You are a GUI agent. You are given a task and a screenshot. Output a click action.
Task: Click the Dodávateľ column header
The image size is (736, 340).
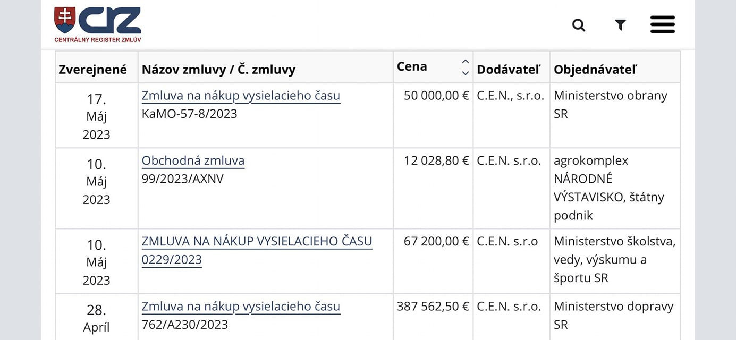click(508, 69)
